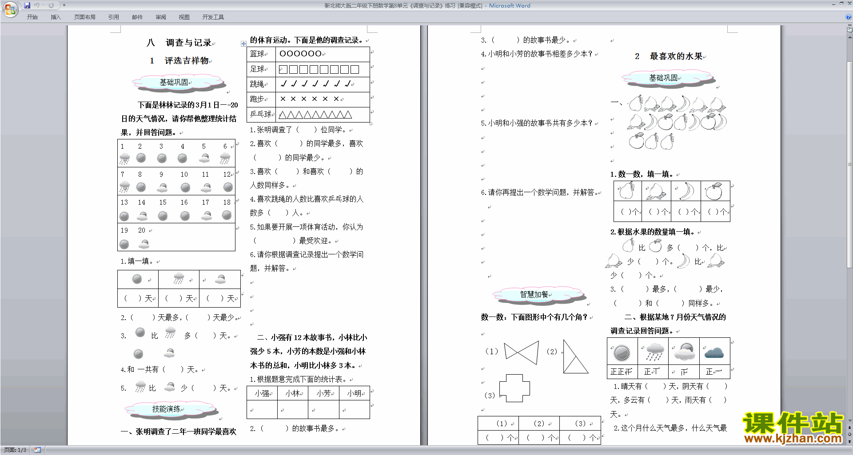The width and height of the screenshot is (853, 455).
Task: Click day 20 in the weather calendar
Action: (142, 230)
